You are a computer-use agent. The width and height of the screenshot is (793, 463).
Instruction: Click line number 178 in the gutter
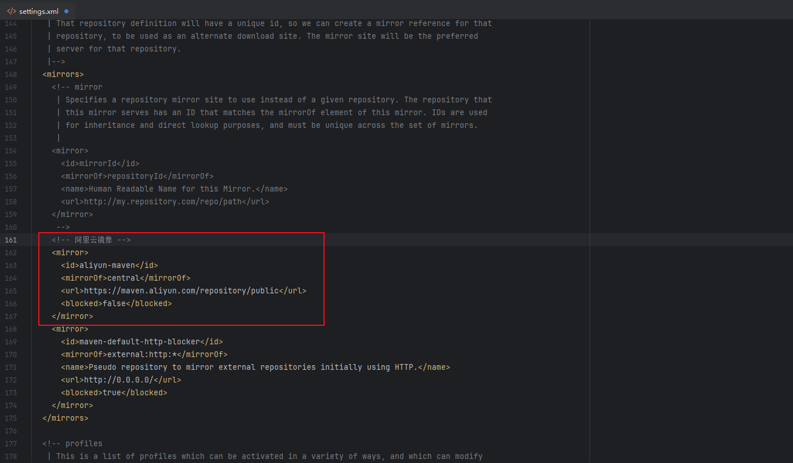pyautogui.click(x=10, y=456)
